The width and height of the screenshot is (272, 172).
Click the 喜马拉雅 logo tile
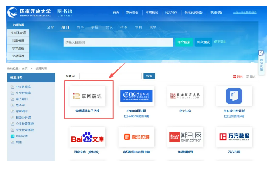[136, 137]
